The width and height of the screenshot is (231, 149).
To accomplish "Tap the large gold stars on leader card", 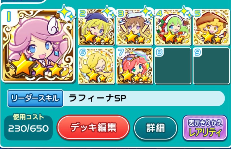I will (37, 65).
